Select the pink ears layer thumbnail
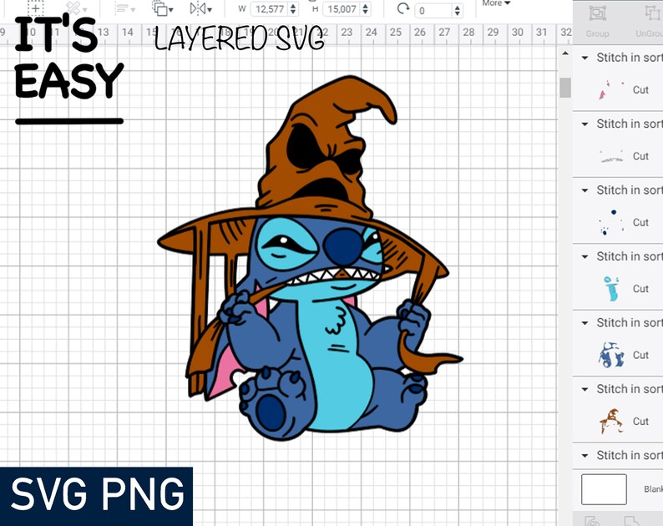The height and width of the screenshot is (526, 663). click(x=611, y=89)
